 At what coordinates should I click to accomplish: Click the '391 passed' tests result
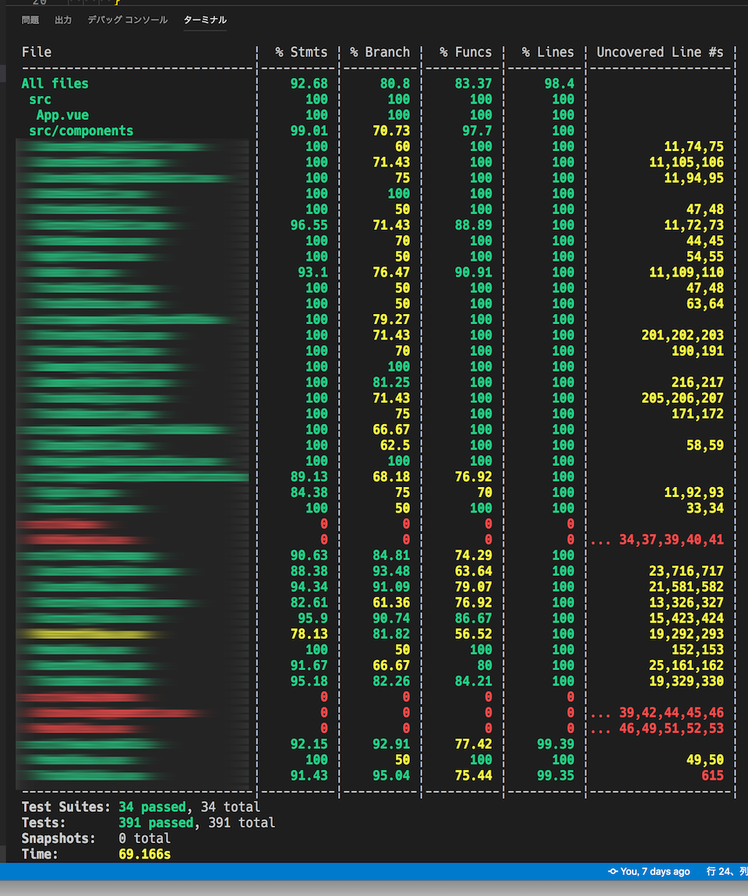point(156,823)
